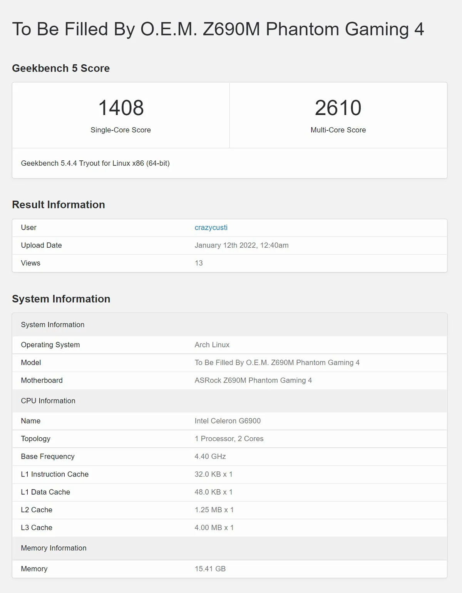Click the L3 Cache row label
The height and width of the screenshot is (593, 462).
(37, 528)
